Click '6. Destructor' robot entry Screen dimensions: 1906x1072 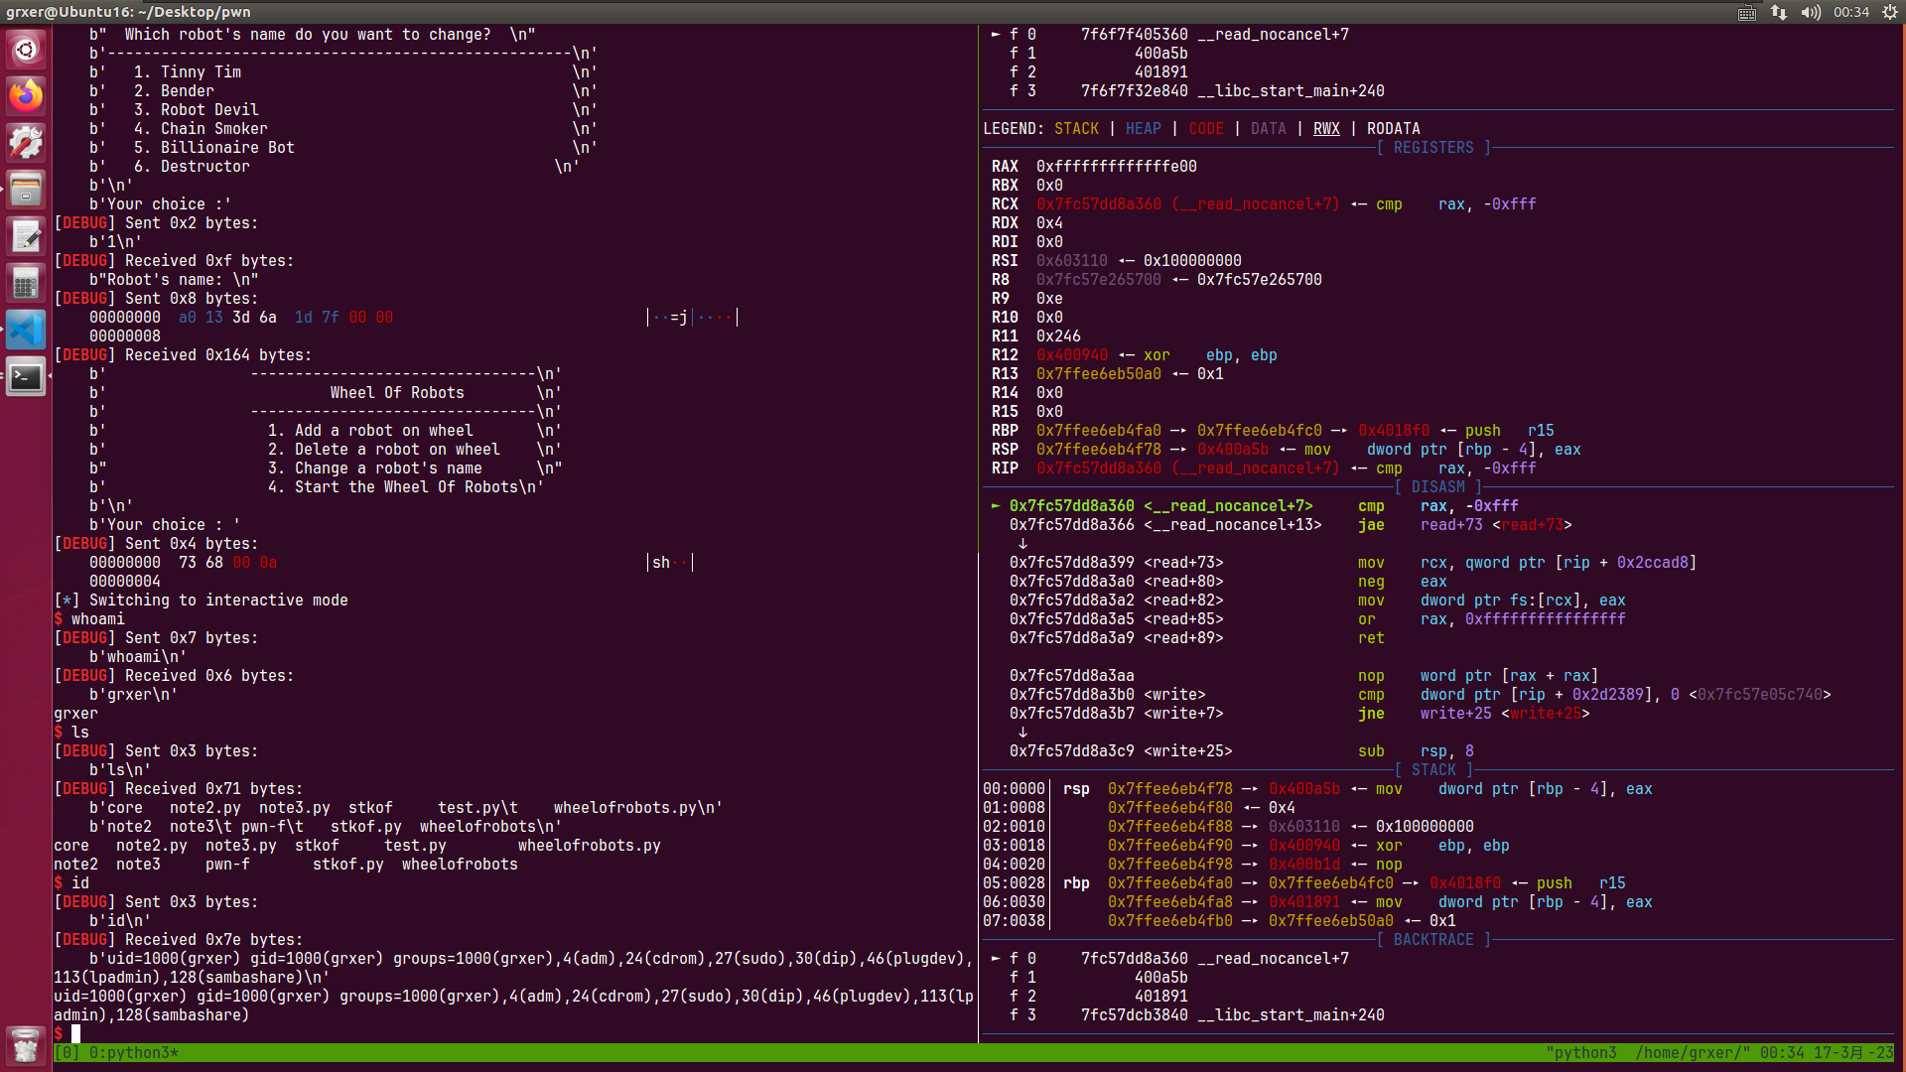[x=192, y=166]
